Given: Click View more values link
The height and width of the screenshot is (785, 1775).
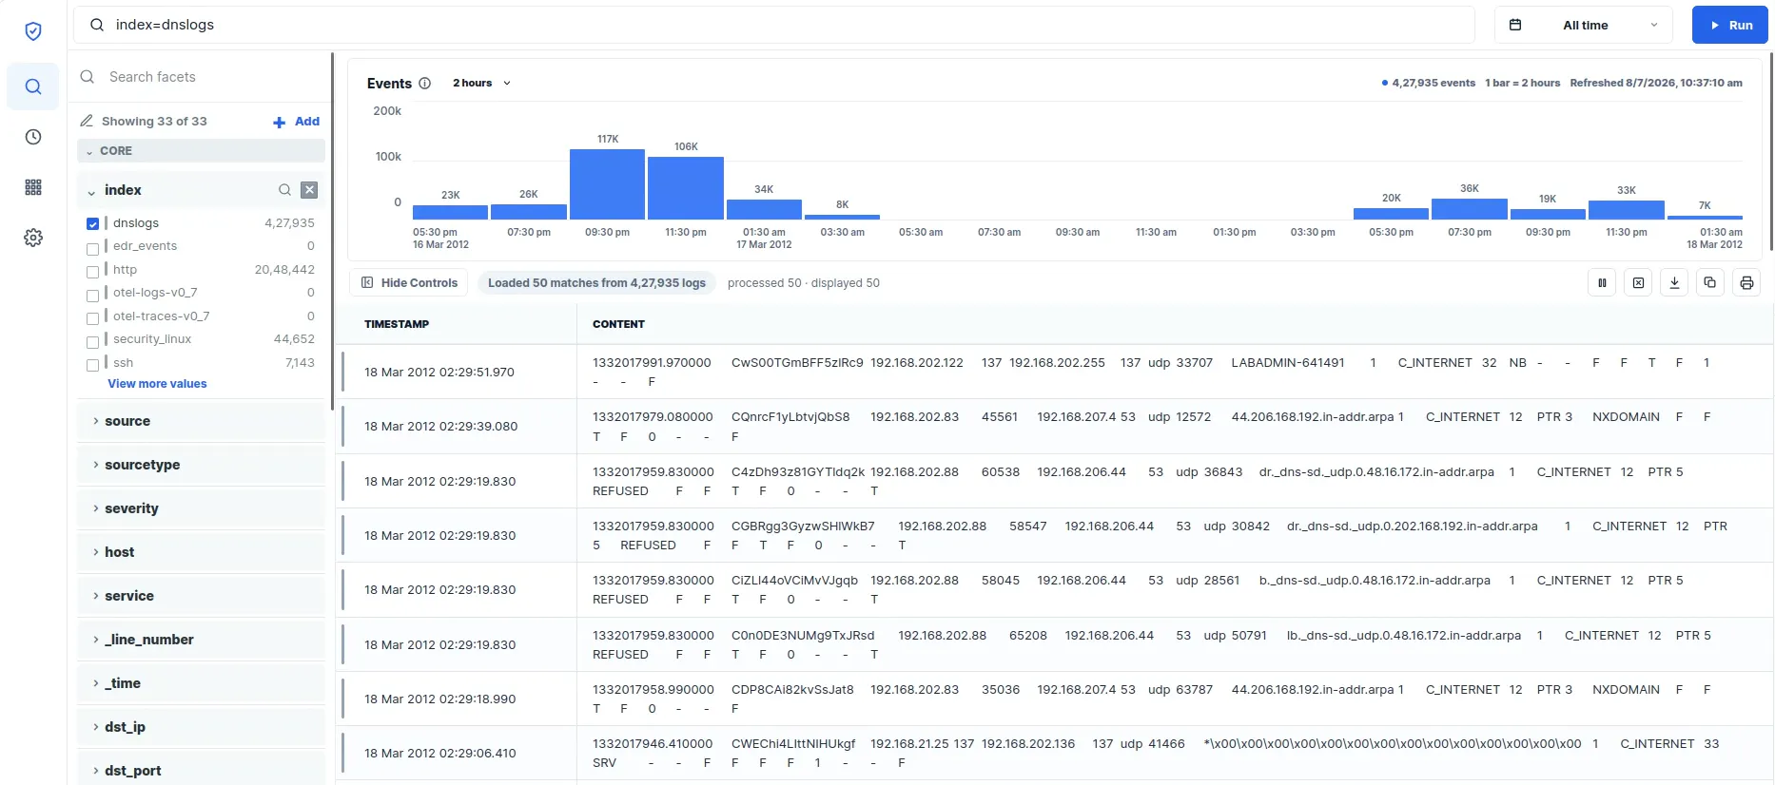Looking at the screenshot, I should 157,384.
